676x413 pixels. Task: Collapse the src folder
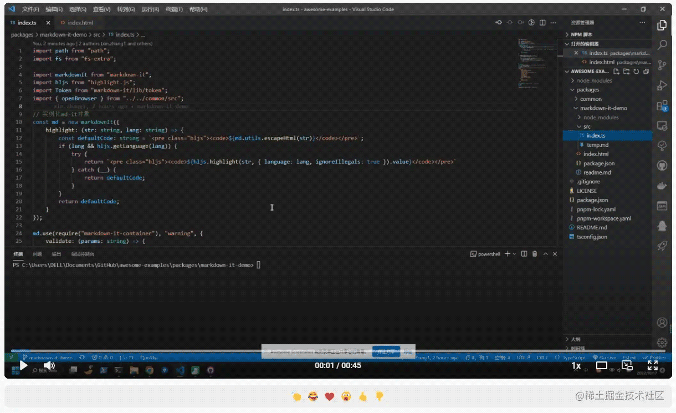coord(607,127)
